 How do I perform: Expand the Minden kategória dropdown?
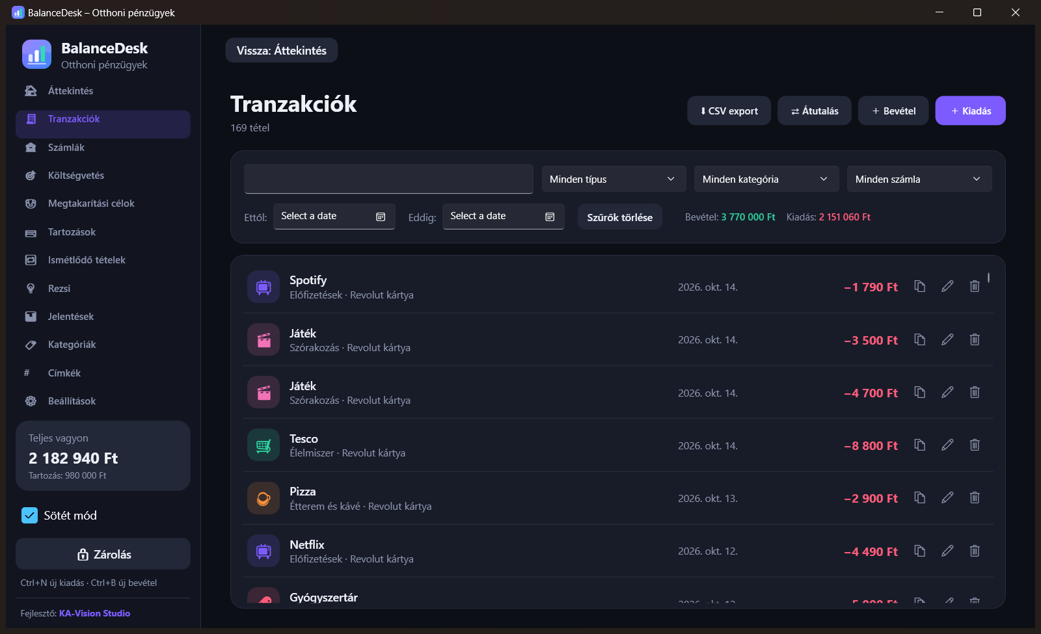pos(766,179)
